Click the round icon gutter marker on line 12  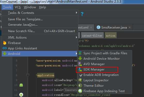(x=21, y=95)
